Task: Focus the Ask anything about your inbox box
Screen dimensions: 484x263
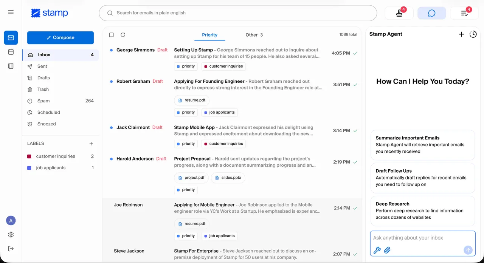Action: click(x=423, y=238)
